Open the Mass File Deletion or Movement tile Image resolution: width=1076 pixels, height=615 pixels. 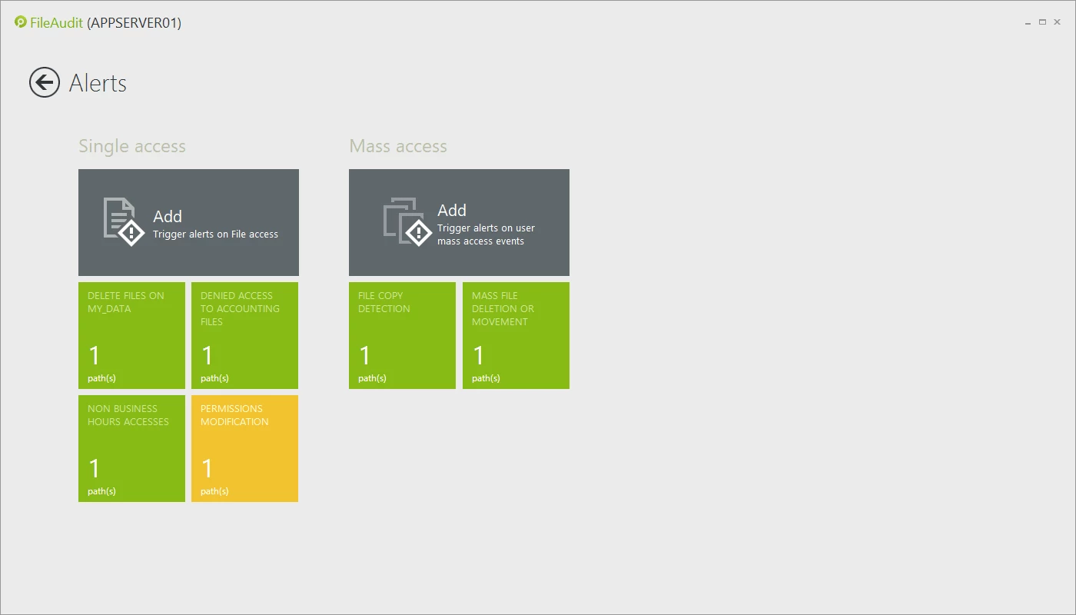click(516, 335)
